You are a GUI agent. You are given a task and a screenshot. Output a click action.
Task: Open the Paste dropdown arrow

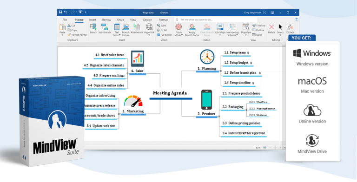[62, 35]
